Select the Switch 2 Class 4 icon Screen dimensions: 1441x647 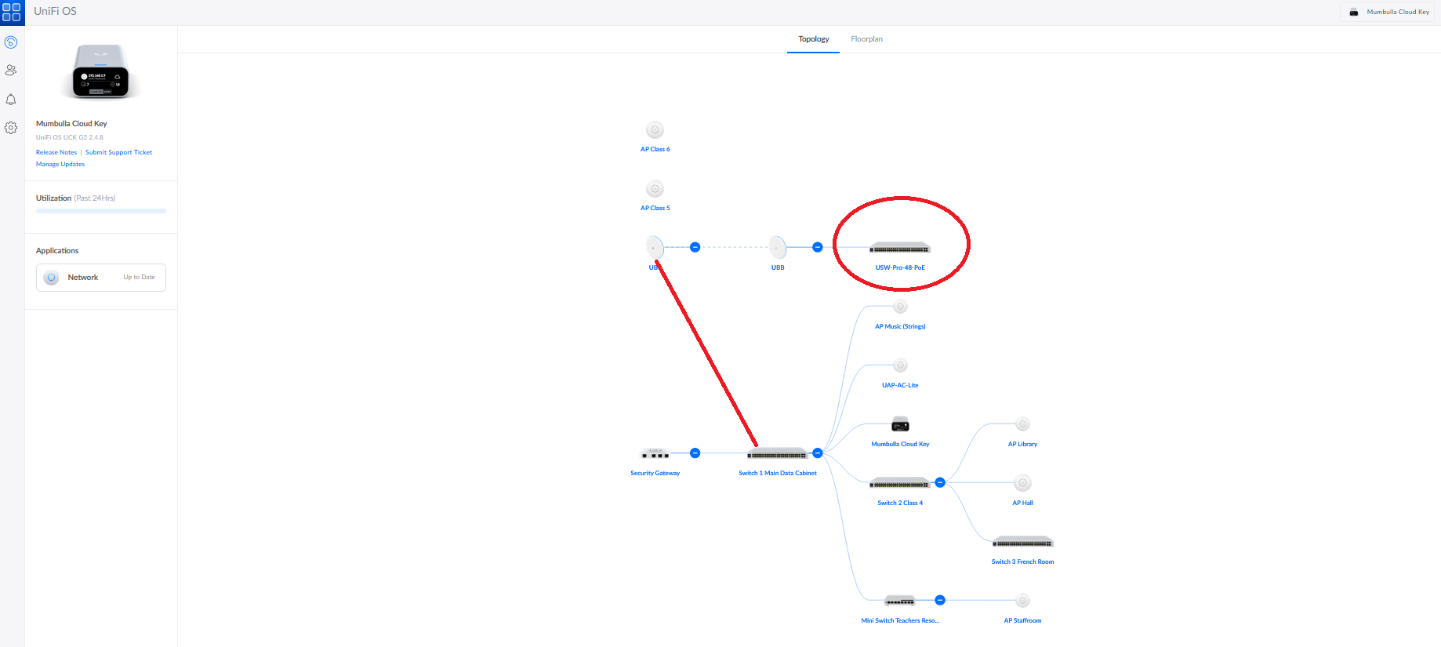(x=900, y=483)
